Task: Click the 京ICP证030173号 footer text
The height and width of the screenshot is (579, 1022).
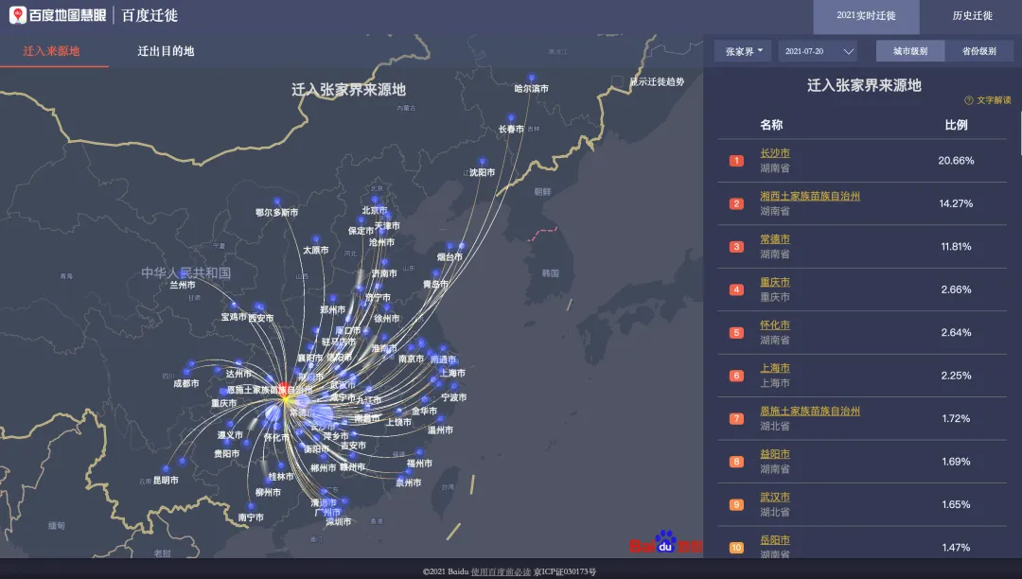Action: point(564,571)
